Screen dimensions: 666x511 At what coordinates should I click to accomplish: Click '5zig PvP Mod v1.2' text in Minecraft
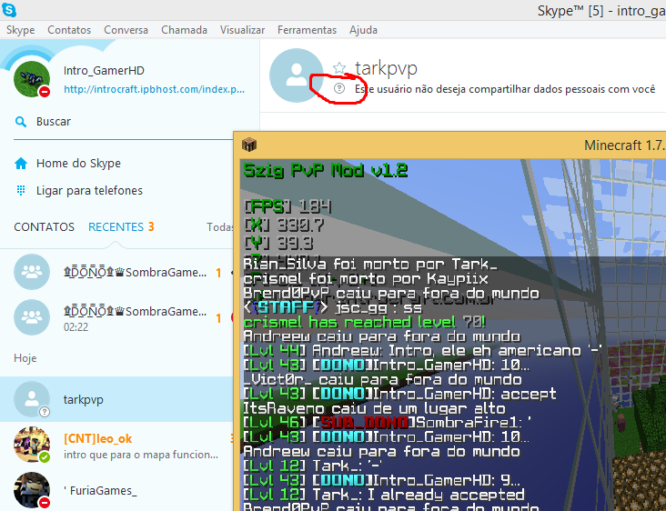(326, 170)
